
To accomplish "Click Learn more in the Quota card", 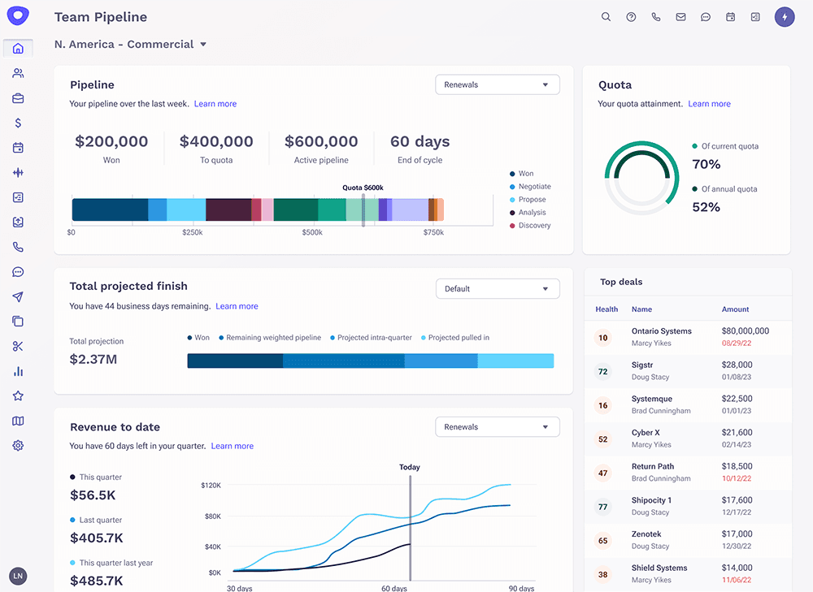I will pyautogui.click(x=709, y=104).
